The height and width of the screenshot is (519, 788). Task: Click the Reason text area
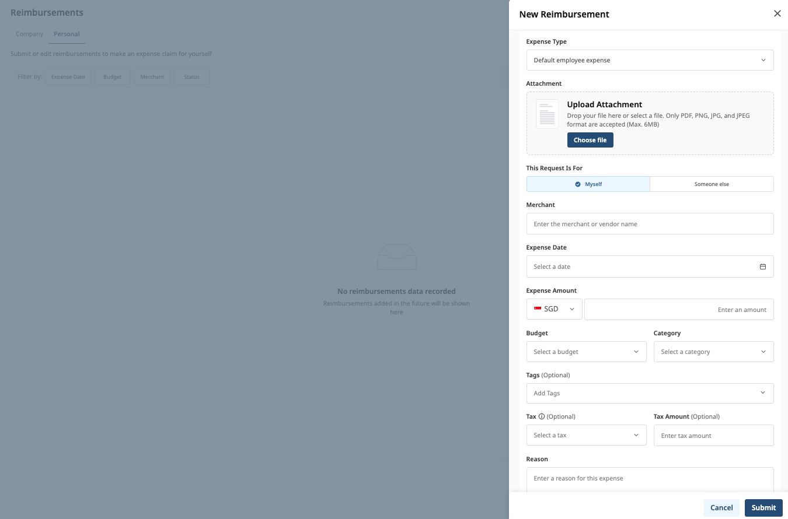[x=650, y=479]
